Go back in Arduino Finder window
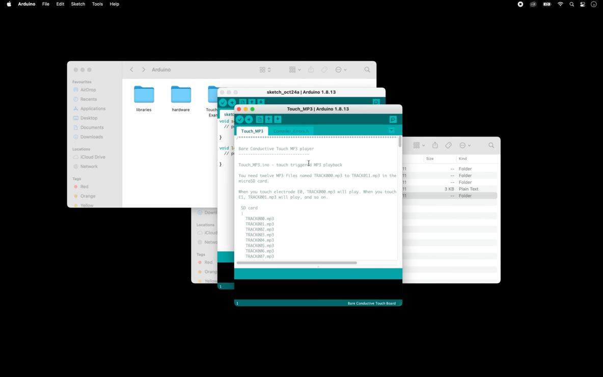 [x=131, y=70]
